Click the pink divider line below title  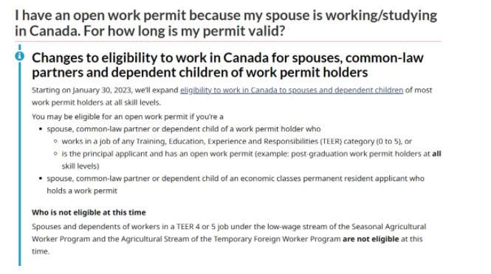tap(228, 41)
